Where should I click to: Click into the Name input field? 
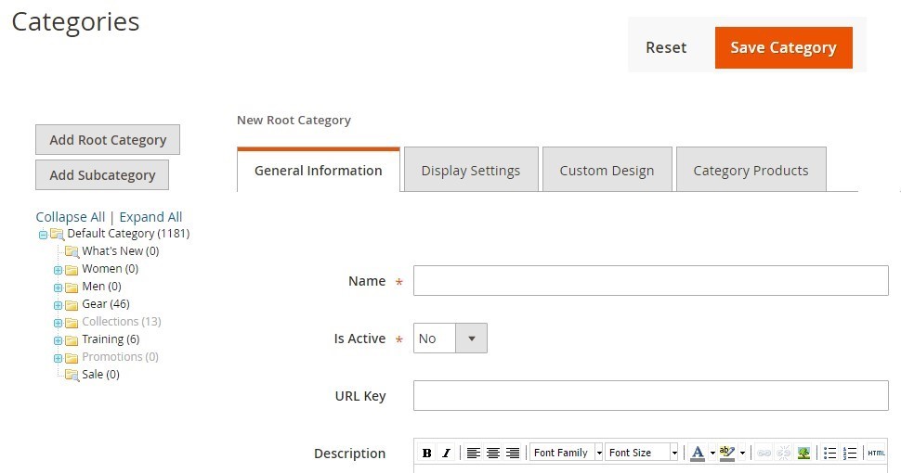pyautogui.click(x=650, y=281)
